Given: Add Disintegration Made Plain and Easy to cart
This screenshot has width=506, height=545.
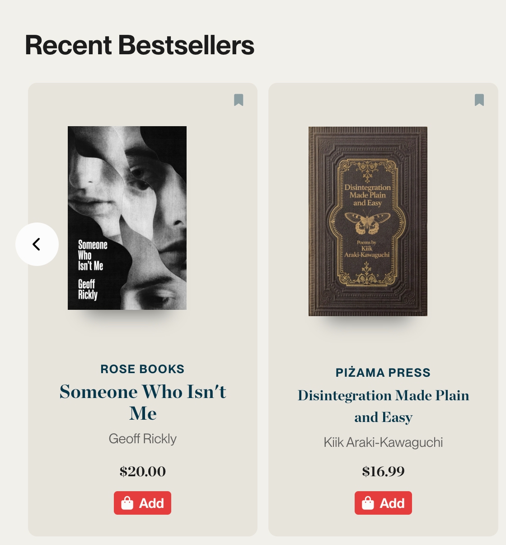Looking at the screenshot, I should click(x=383, y=503).
